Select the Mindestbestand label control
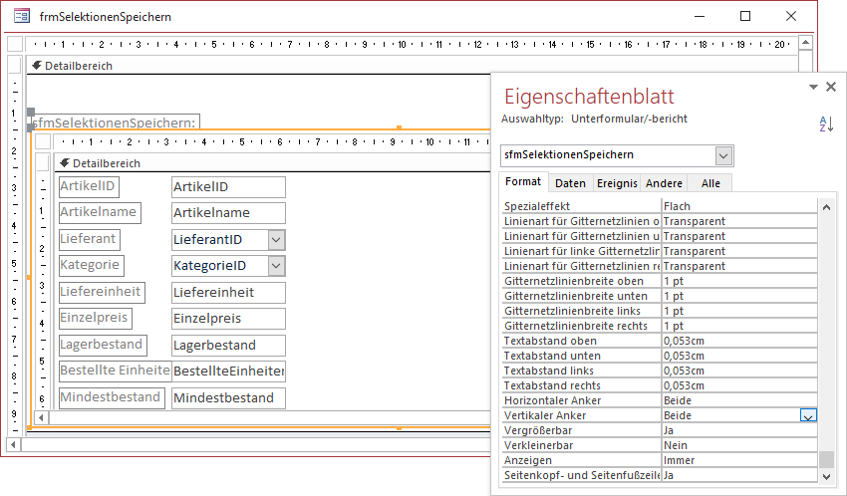 click(112, 397)
